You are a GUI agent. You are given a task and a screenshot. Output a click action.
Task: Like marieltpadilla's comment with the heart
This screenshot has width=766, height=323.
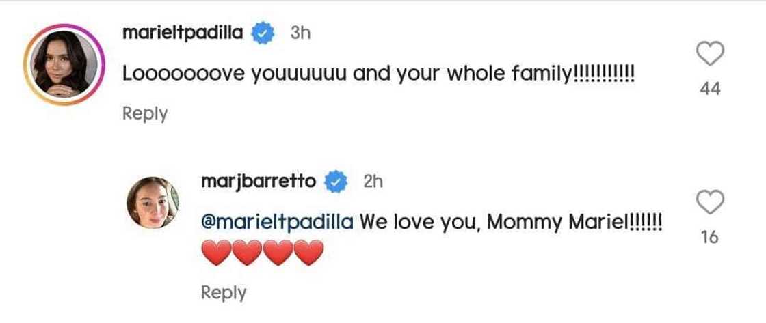pos(710,53)
